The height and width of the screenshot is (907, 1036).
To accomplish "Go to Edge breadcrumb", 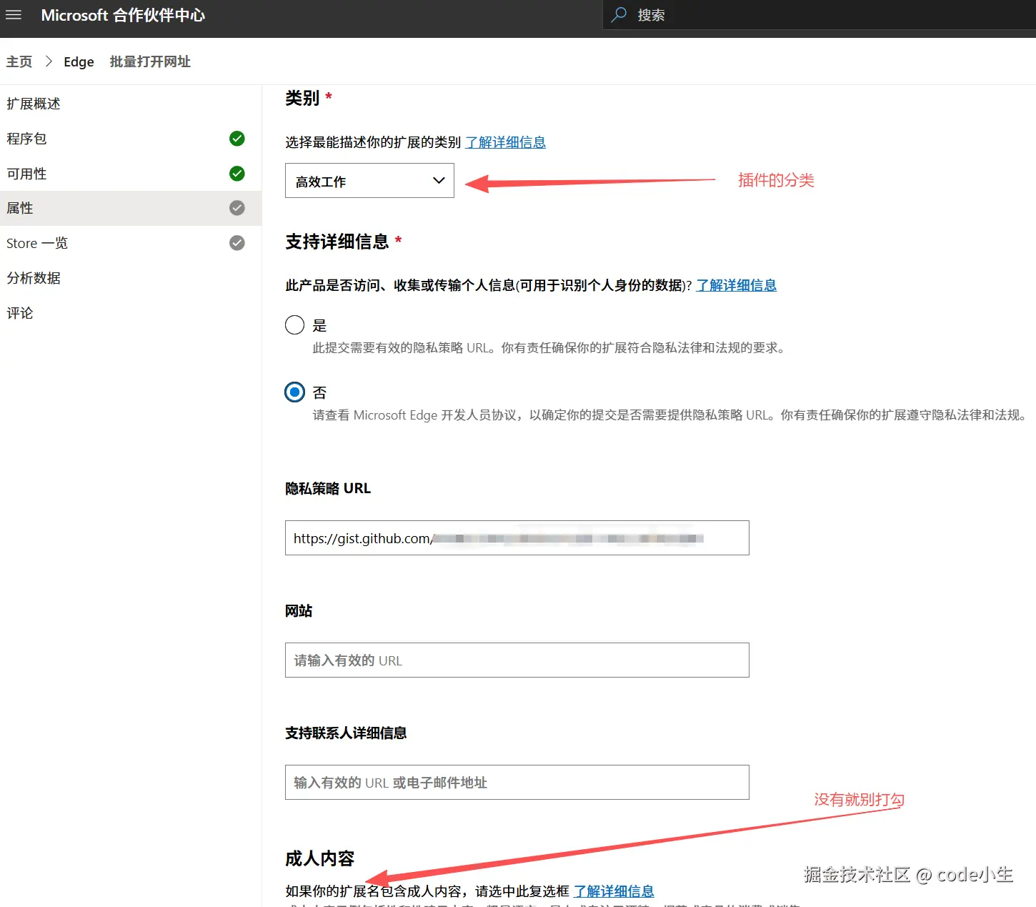I will click(x=79, y=62).
